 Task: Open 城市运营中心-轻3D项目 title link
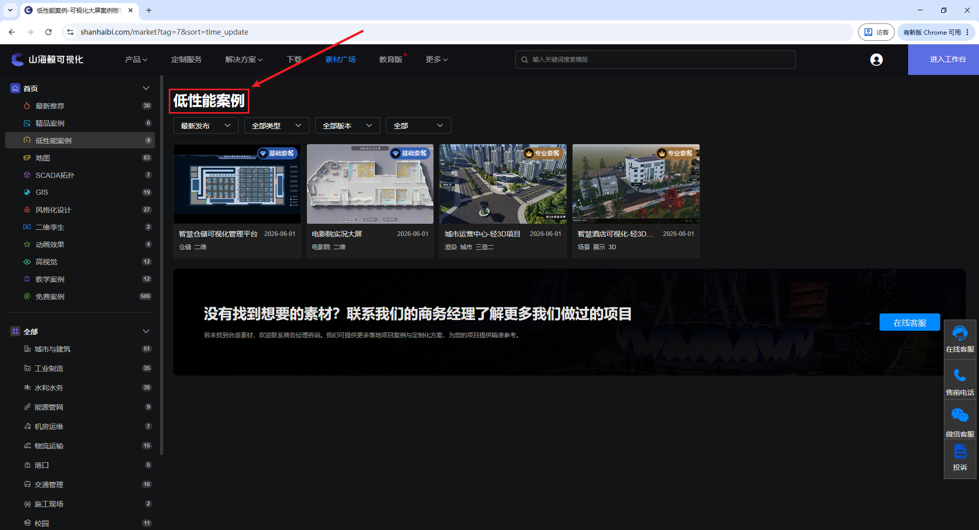point(482,234)
